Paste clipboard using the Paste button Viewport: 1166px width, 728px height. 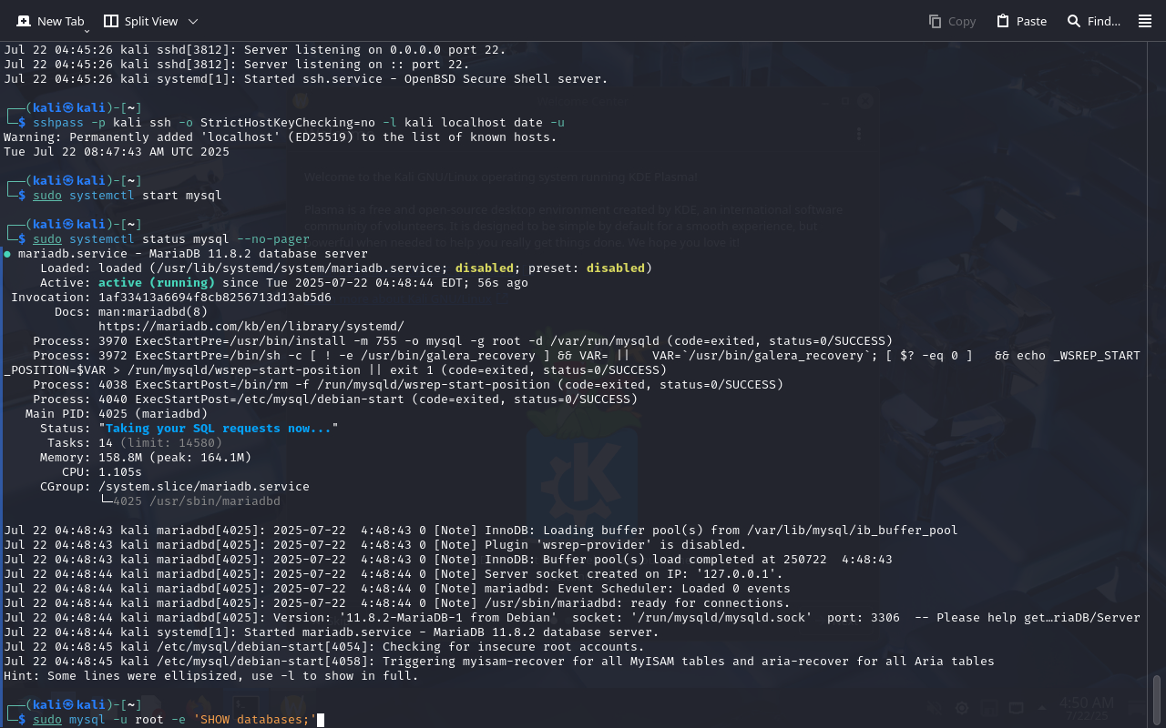(x=1021, y=21)
